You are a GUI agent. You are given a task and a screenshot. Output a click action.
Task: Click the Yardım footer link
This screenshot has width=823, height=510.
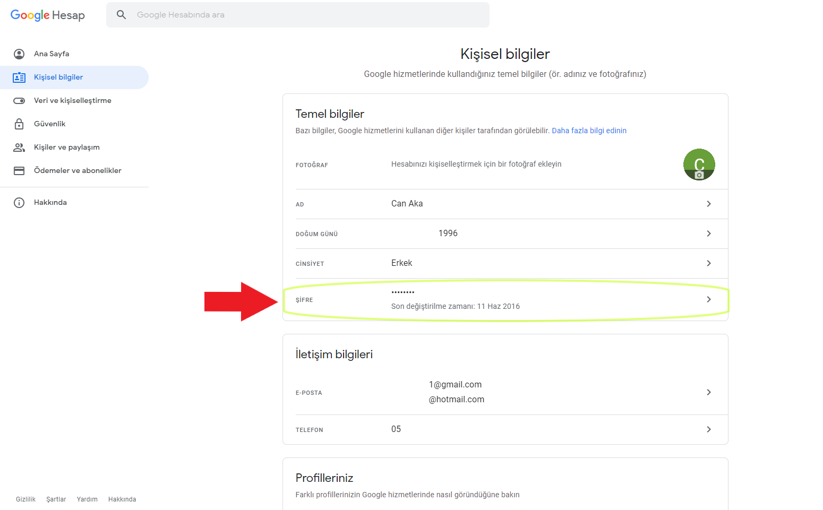click(x=87, y=499)
